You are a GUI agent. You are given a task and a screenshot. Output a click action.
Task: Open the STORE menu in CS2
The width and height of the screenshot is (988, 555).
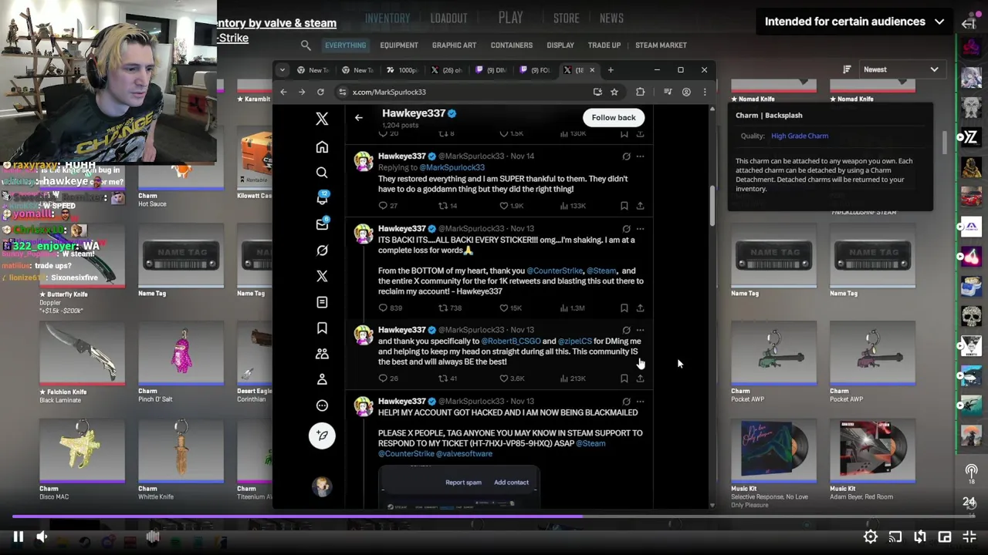[566, 18]
